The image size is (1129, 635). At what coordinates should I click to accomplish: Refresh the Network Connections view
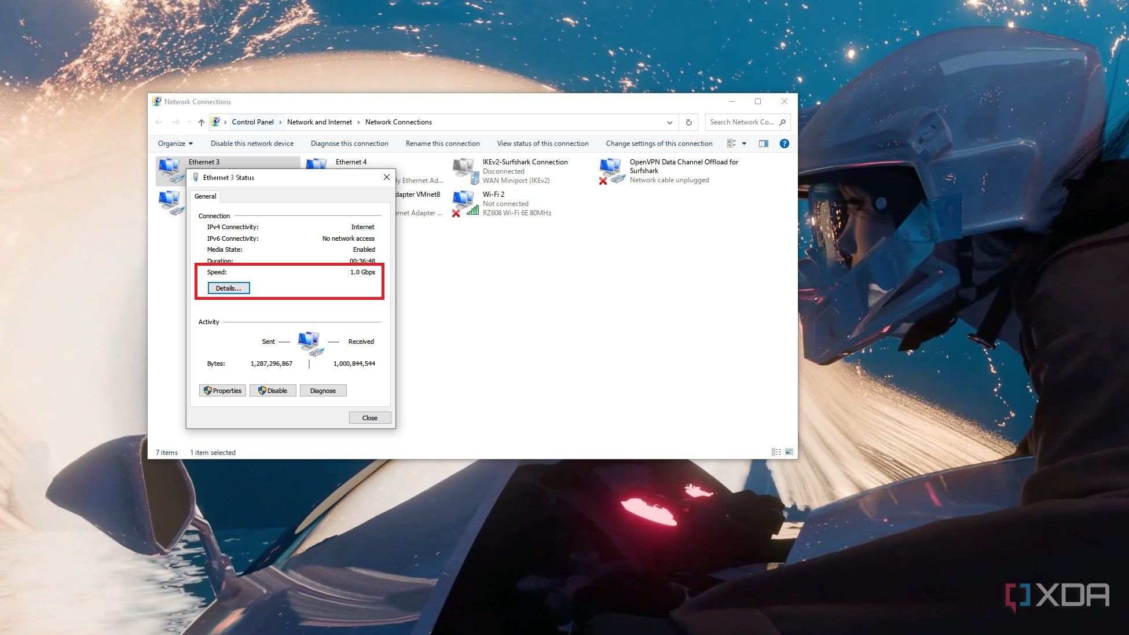(x=688, y=122)
